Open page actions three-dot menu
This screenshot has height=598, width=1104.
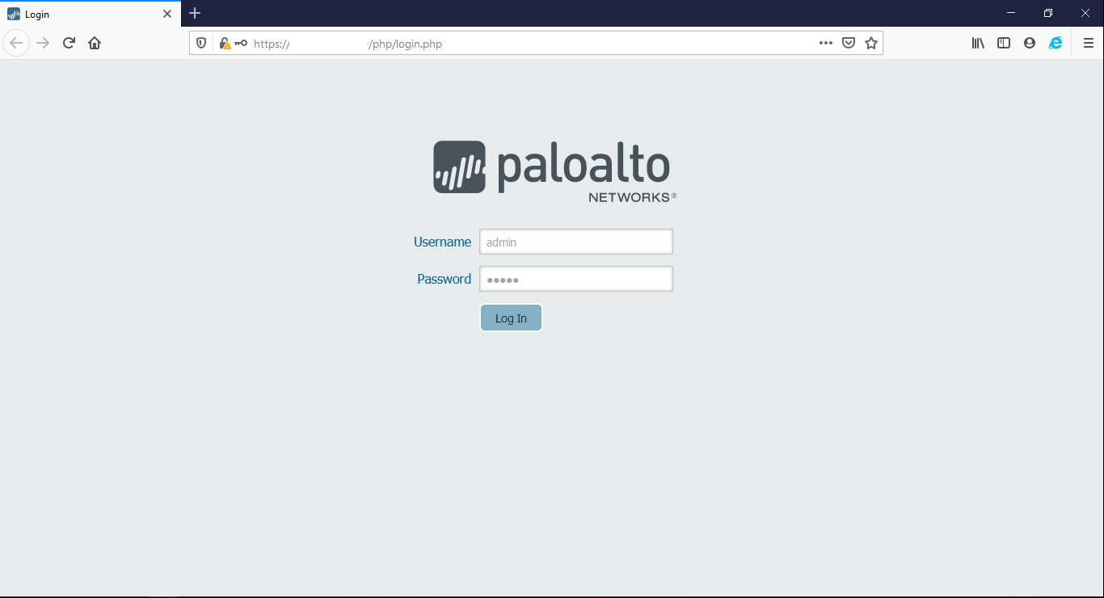825,44
